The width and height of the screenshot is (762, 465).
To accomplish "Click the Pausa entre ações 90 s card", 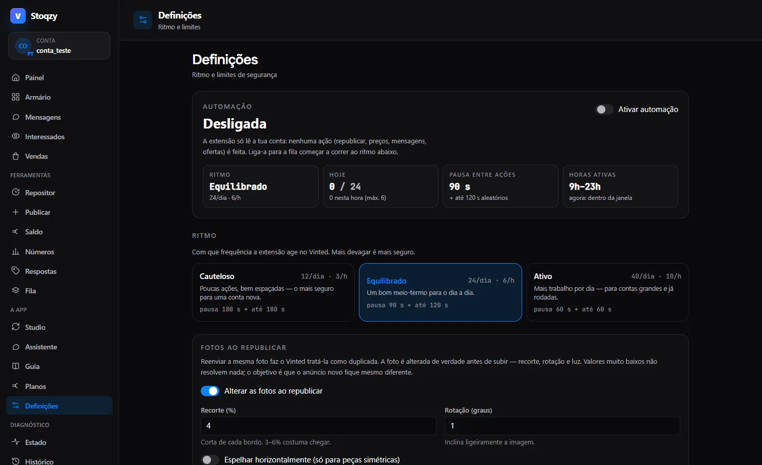I will [501, 186].
